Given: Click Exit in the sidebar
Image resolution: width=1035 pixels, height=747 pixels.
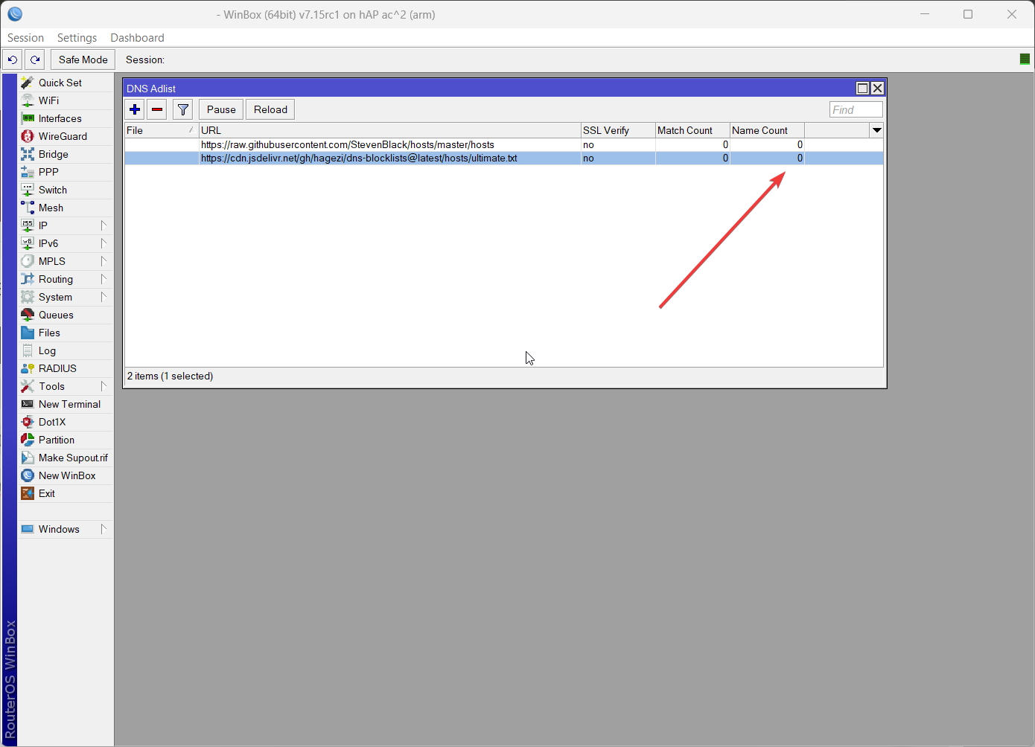Looking at the screenshot, I should point(66,493).
